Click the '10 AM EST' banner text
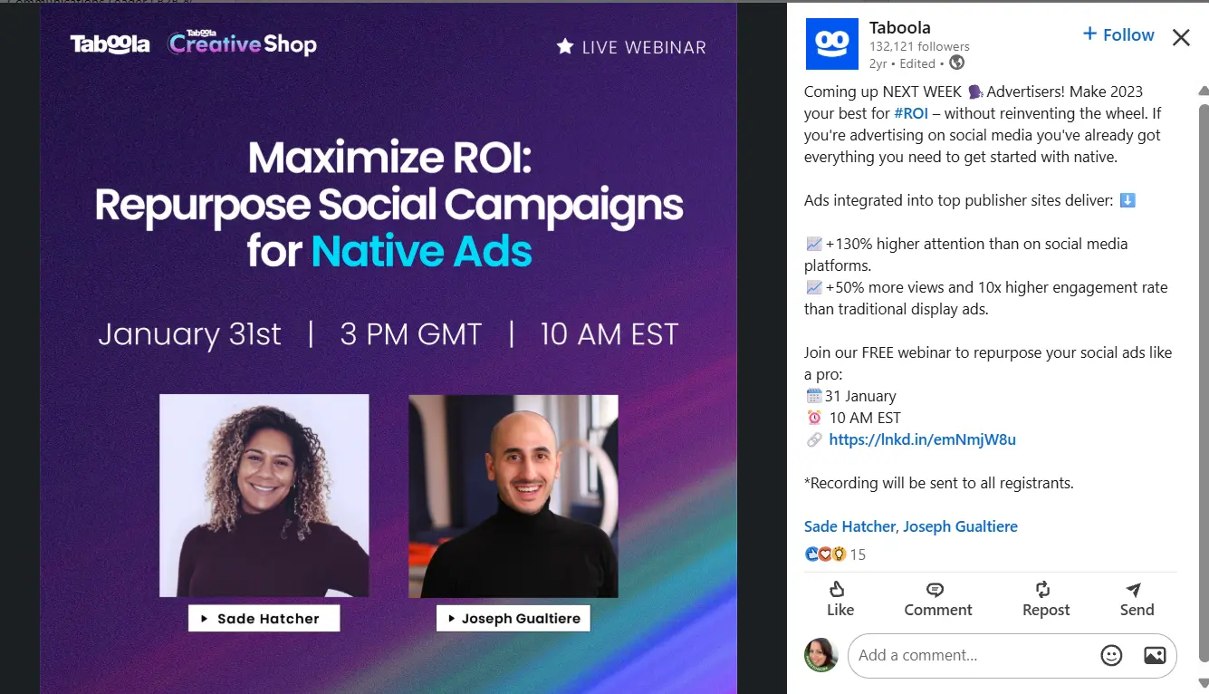 (609, 334)
